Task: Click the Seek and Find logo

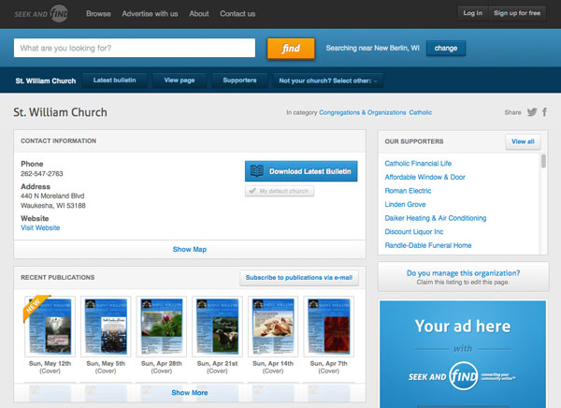Action: 41,14
